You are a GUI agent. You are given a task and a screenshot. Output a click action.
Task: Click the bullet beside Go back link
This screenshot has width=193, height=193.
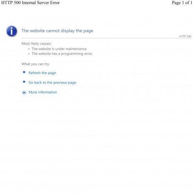[x=24, y=82]
